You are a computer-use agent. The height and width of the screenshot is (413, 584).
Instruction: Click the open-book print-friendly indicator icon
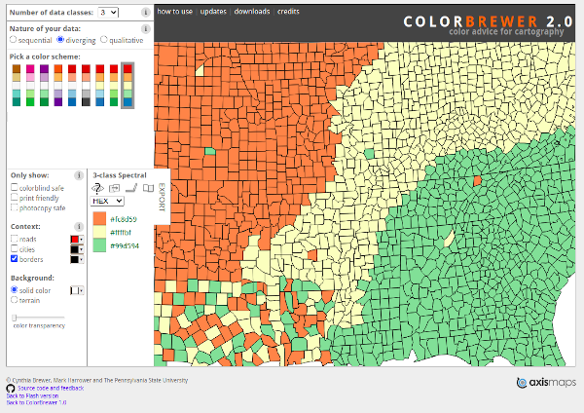click(x=148, y=188)
